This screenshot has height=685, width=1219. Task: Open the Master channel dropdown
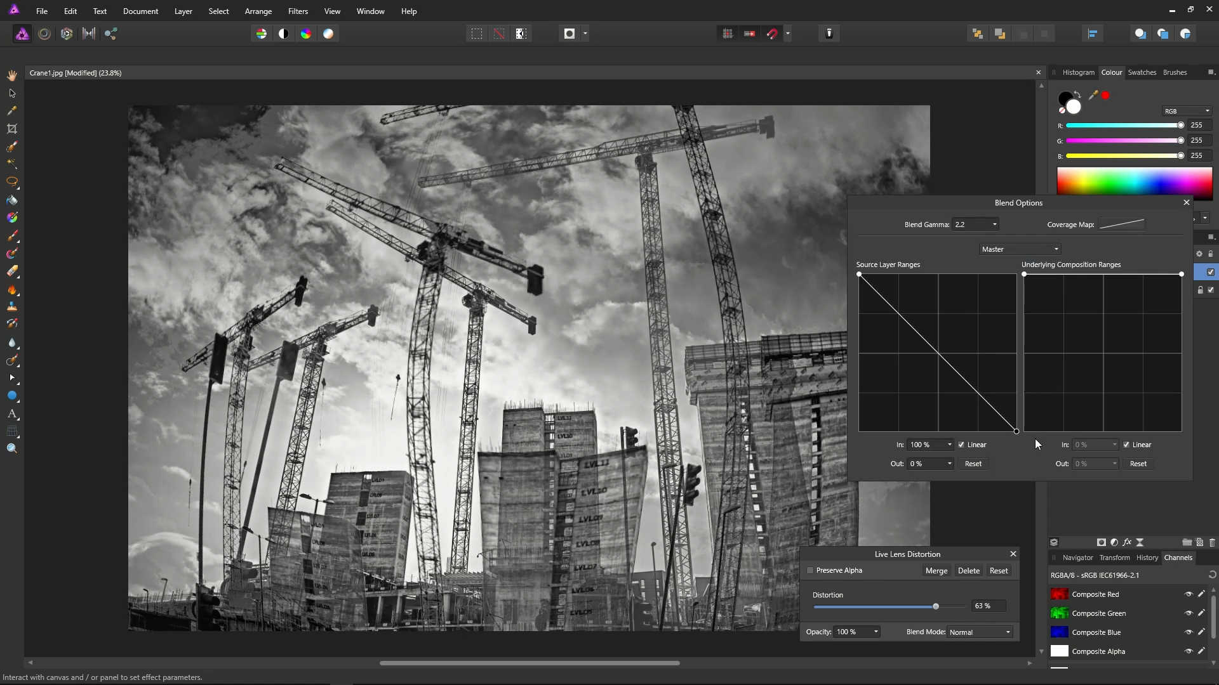pyautogui.click(x=1020, y=249)
